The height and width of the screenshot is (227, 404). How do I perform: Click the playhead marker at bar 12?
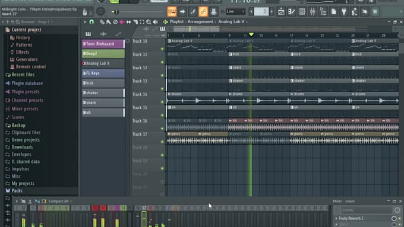click(x=251, y=34)
